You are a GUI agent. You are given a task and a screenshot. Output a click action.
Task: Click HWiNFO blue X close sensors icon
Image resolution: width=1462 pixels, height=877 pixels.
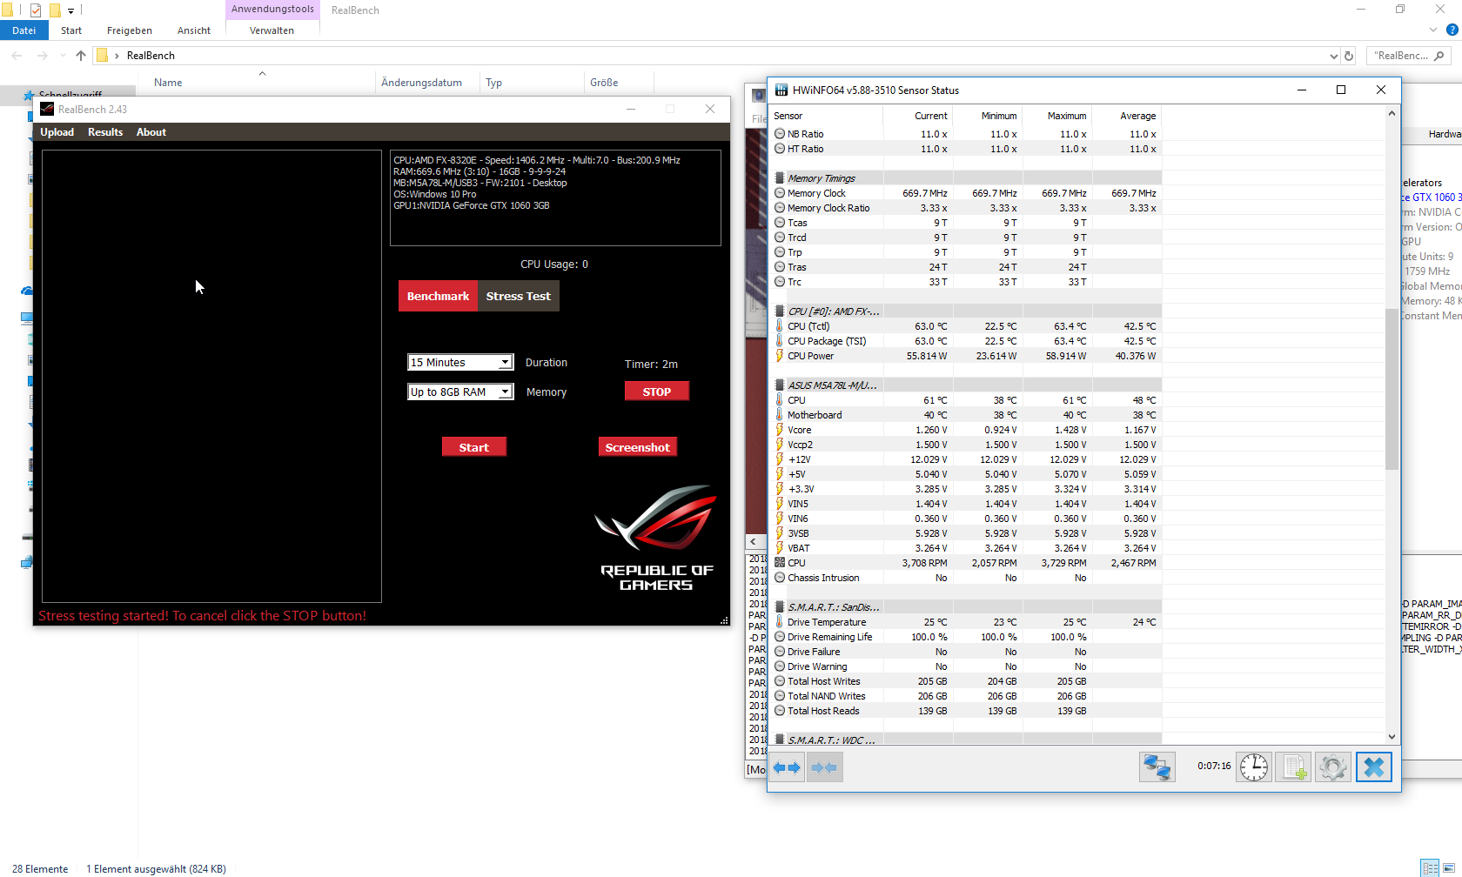1374,767
